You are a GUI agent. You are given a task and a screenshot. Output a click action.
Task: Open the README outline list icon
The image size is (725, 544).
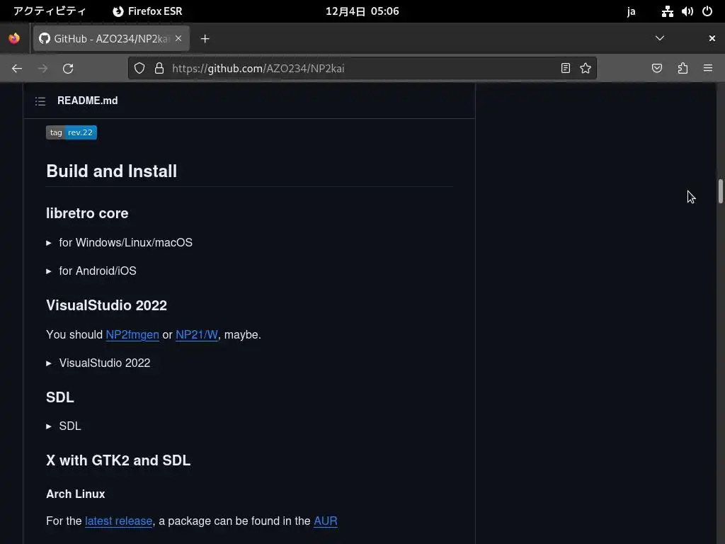point(40,101)
